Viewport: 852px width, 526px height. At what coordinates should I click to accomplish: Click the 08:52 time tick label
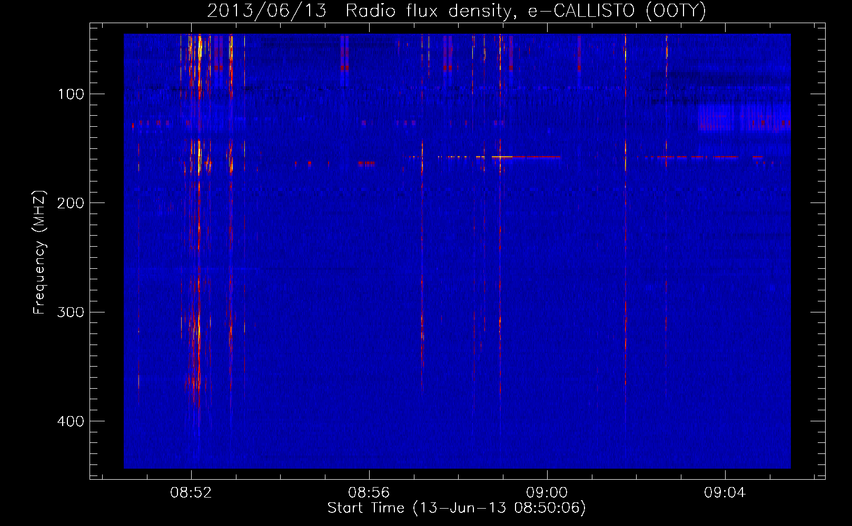[x=191, y=493]
